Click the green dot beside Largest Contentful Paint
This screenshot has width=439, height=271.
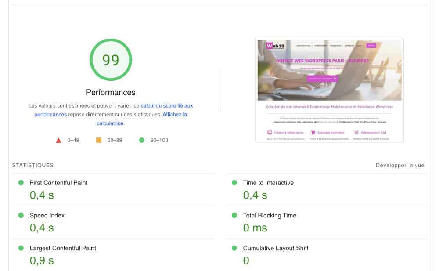point(21,248)
